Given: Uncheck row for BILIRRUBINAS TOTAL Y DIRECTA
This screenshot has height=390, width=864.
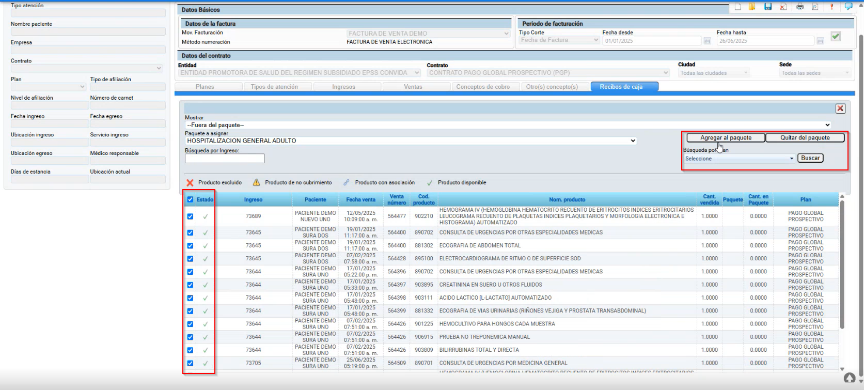Looking at the screenshot, I should pyautogui.click(x=191, y=350).
